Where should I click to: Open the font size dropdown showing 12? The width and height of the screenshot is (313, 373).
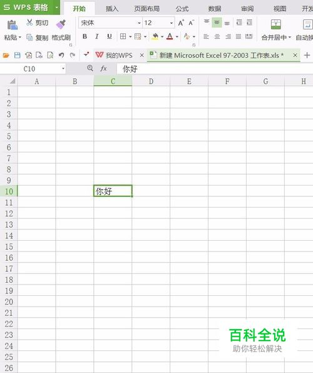click(x=172, y=23)
